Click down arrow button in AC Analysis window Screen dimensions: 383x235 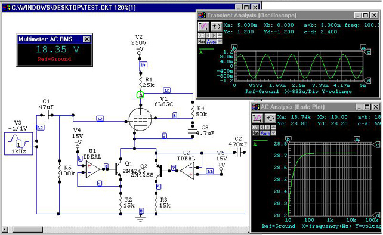click(x=273, y=134)
